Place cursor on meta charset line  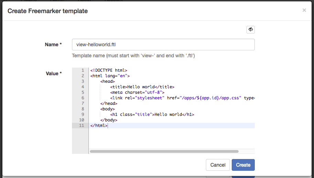(137, 92)
